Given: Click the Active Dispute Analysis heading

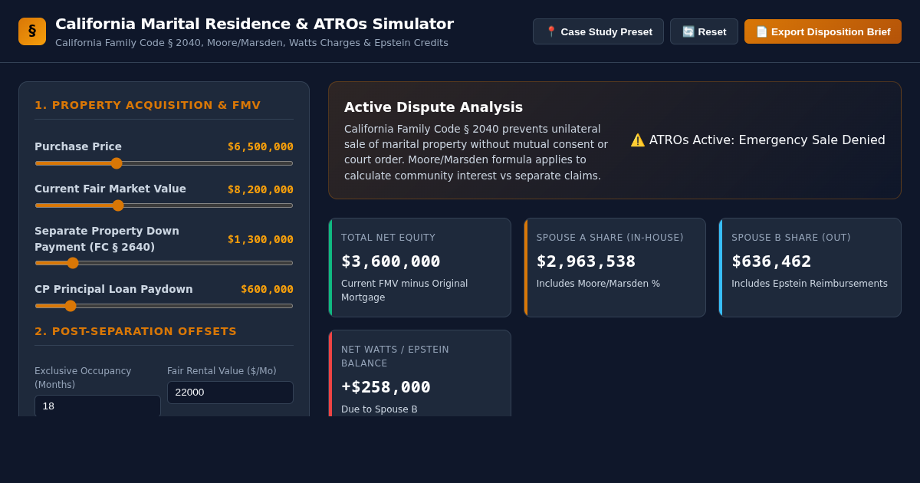Looking at the screenshot, I should tap(433, 107).
